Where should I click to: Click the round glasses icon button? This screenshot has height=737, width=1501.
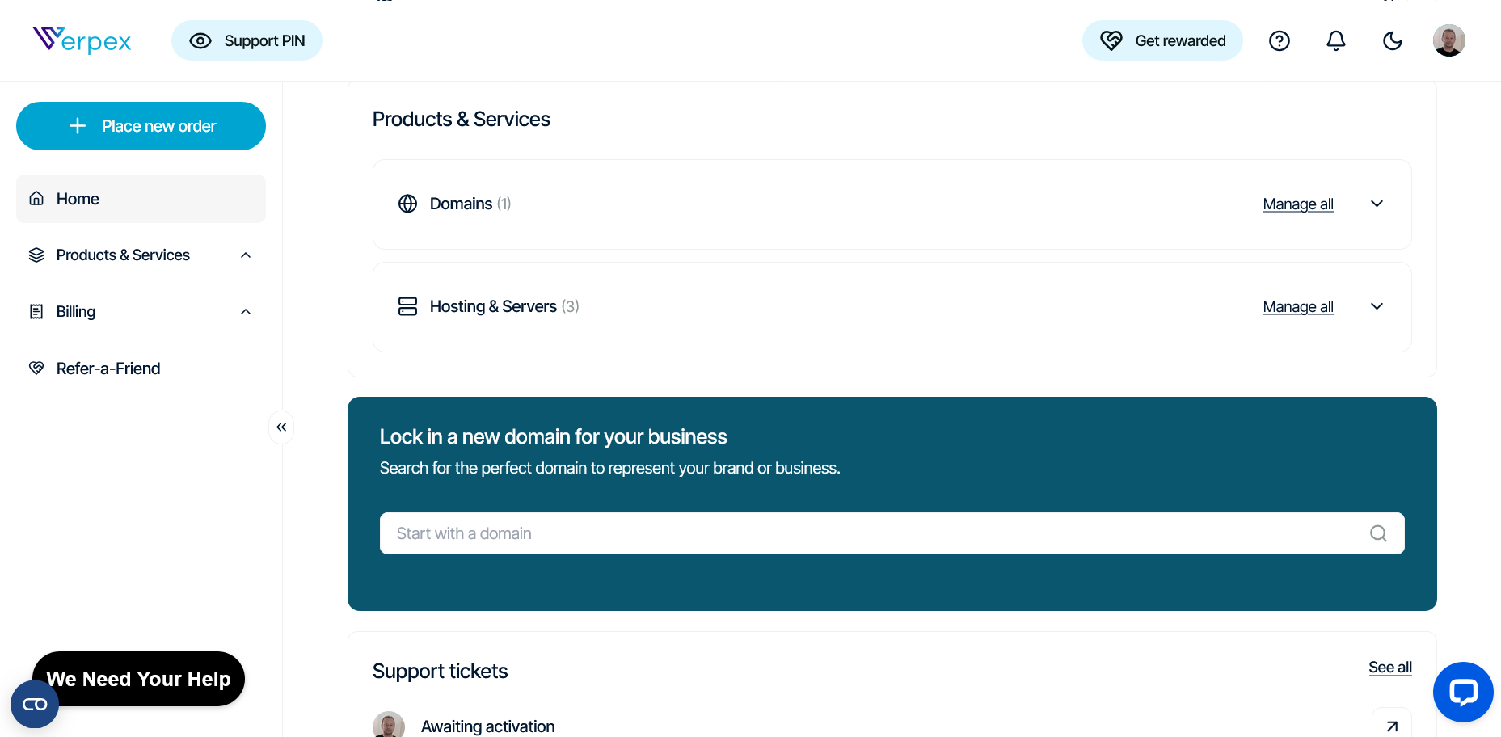coord(35,705)
